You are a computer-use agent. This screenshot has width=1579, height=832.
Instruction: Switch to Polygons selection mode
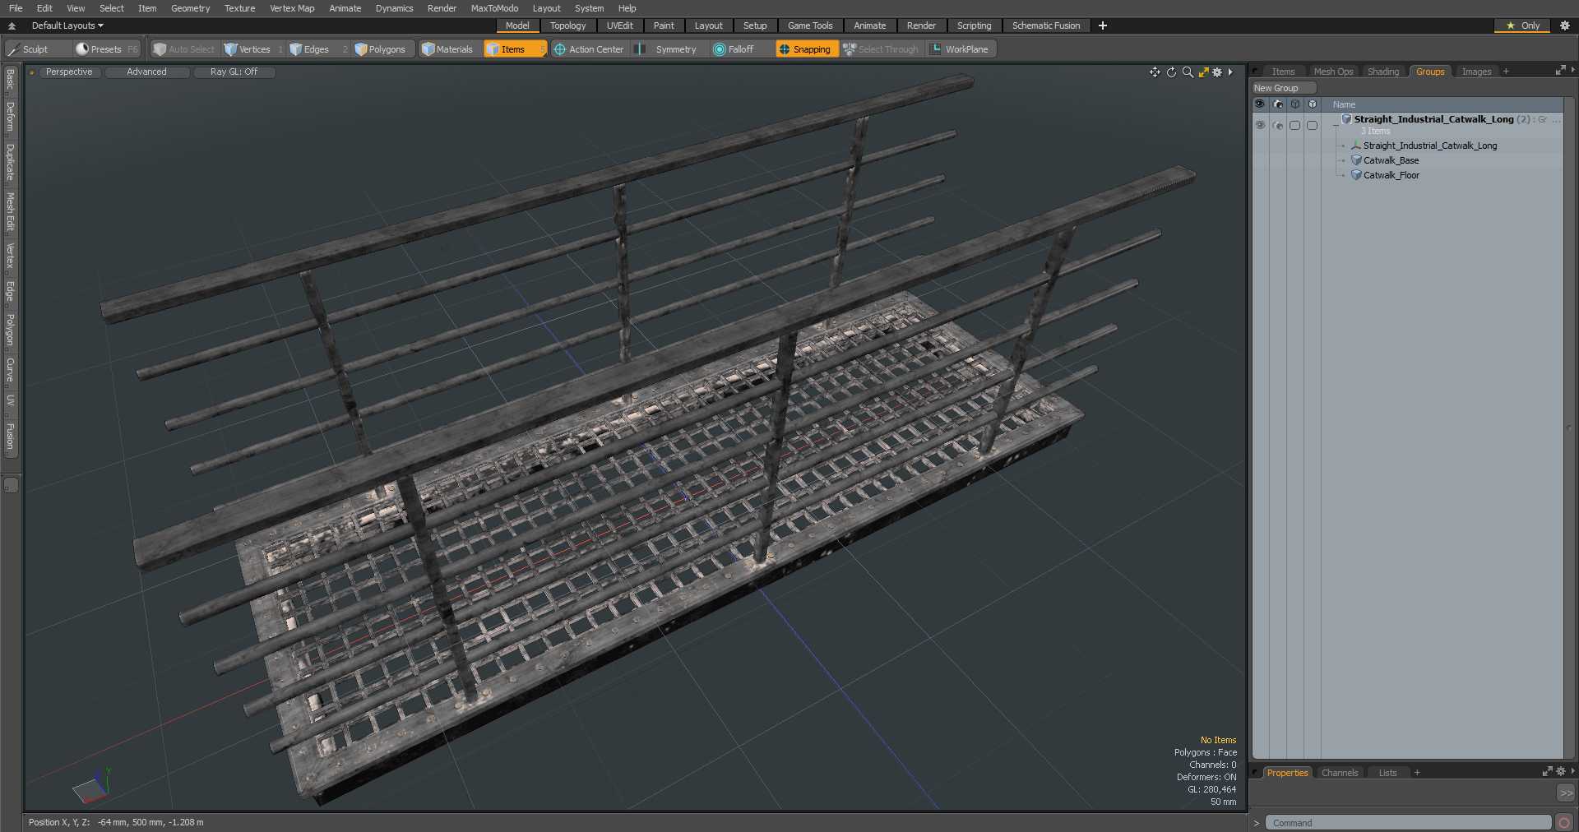[381, 49]
